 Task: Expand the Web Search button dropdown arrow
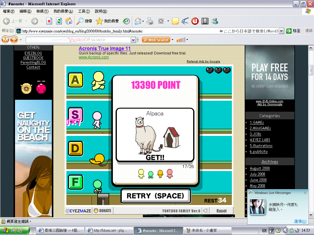coord(172,39)
